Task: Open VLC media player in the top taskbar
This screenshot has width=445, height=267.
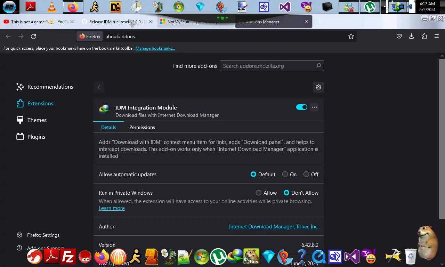Action: [x=51, y=7]
